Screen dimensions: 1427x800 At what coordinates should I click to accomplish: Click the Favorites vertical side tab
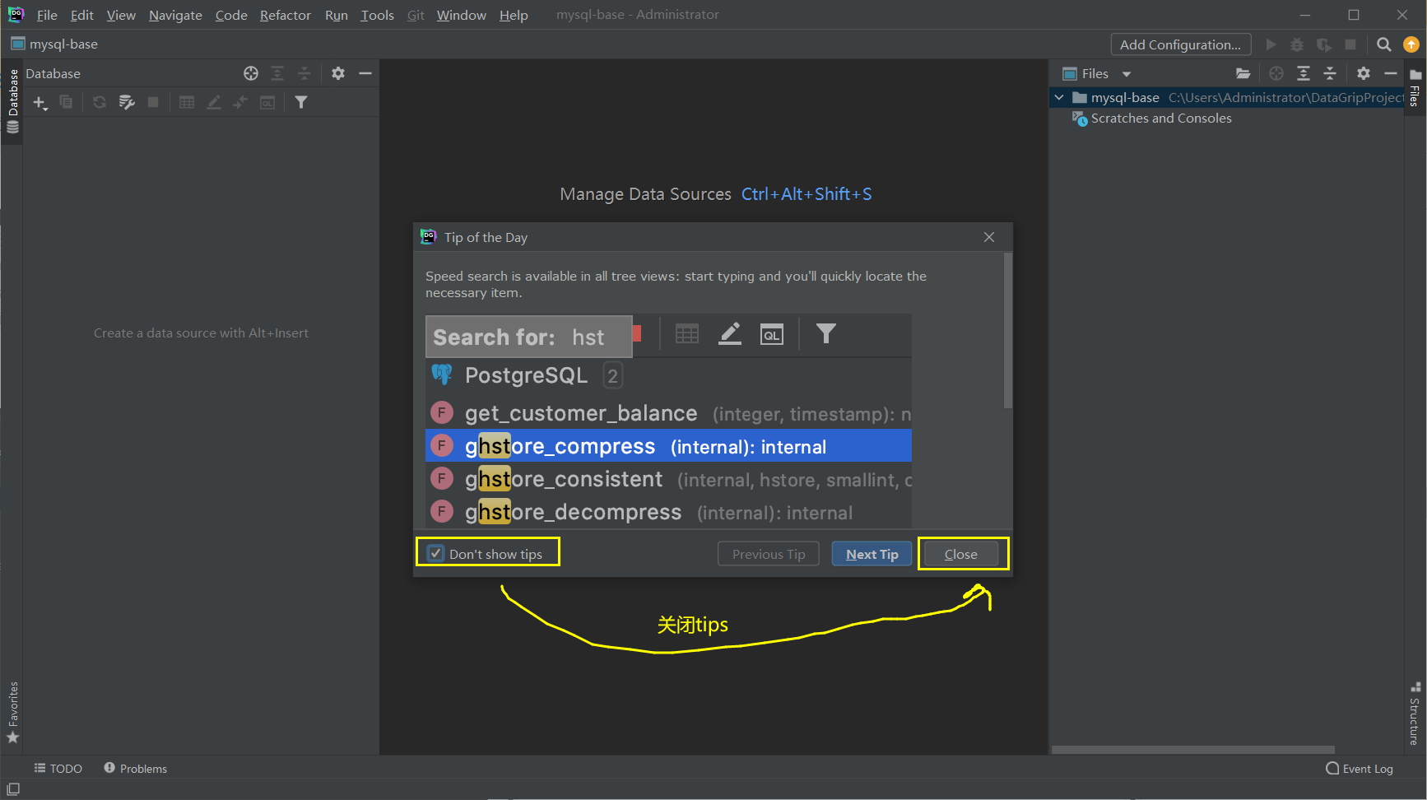pos(12,713)
